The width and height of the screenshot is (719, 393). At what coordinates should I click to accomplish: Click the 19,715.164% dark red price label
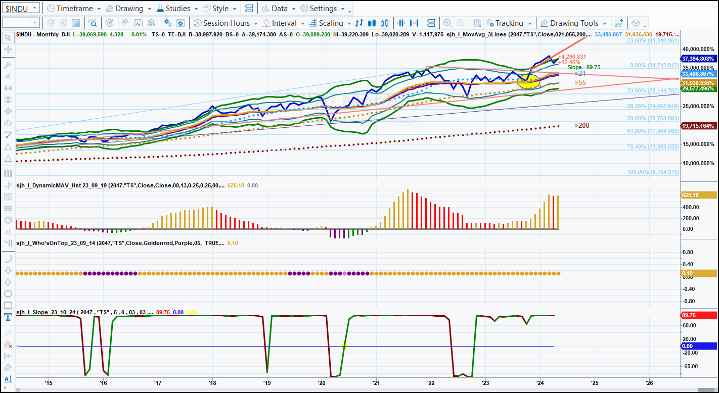pyautogui.click(x=698, y=126)
